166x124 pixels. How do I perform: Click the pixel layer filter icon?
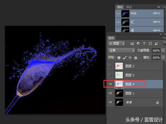[x=132, y=44]
